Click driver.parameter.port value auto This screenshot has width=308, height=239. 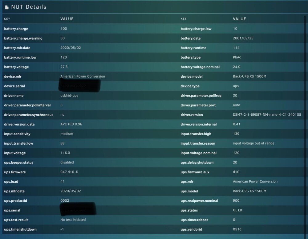click(237, 105)
